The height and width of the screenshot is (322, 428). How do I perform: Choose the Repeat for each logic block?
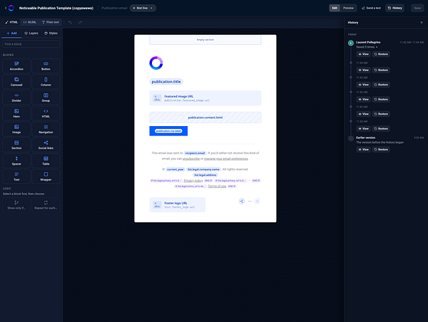click(46, 204)
